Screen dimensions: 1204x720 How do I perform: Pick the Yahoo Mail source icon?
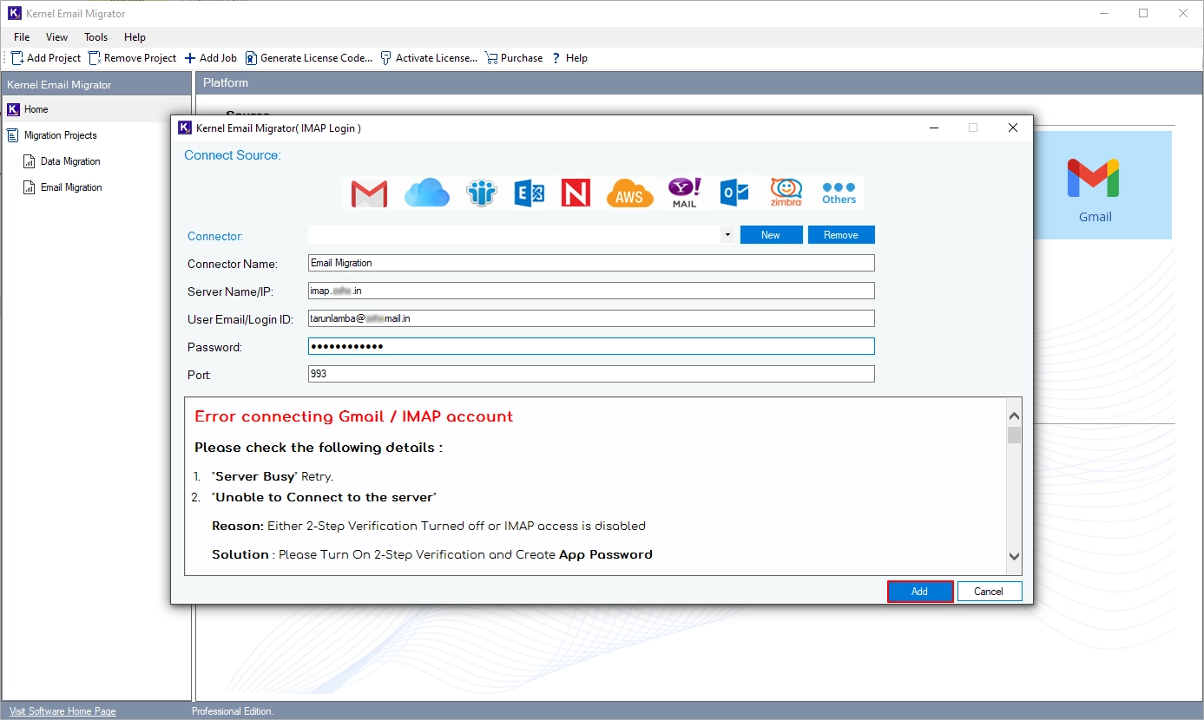(x=685, y=193)
